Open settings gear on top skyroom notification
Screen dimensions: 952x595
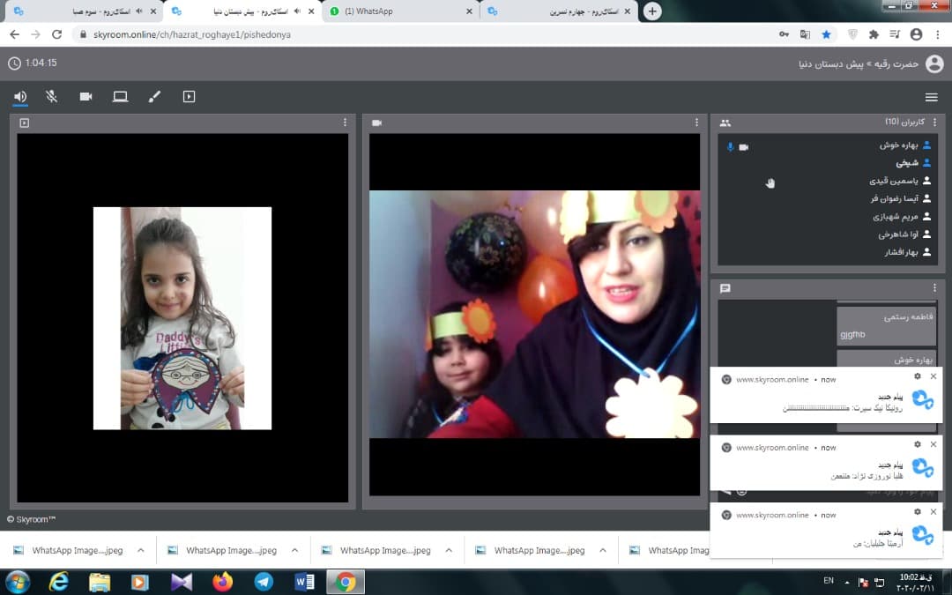pyautogui.click(x=917, y=376)
